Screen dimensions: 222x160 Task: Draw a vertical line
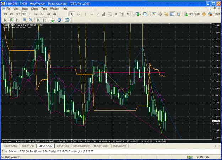86,14
